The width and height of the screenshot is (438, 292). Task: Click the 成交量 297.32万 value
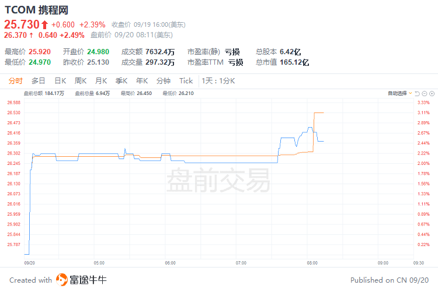click(160, 62)
